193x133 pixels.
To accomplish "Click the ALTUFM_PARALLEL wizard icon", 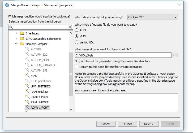I will 27,65.
